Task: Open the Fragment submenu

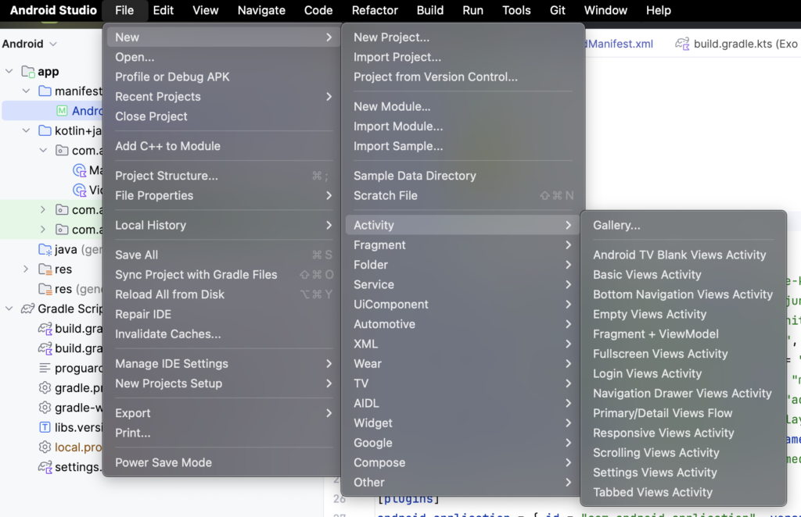Action: 462,244
